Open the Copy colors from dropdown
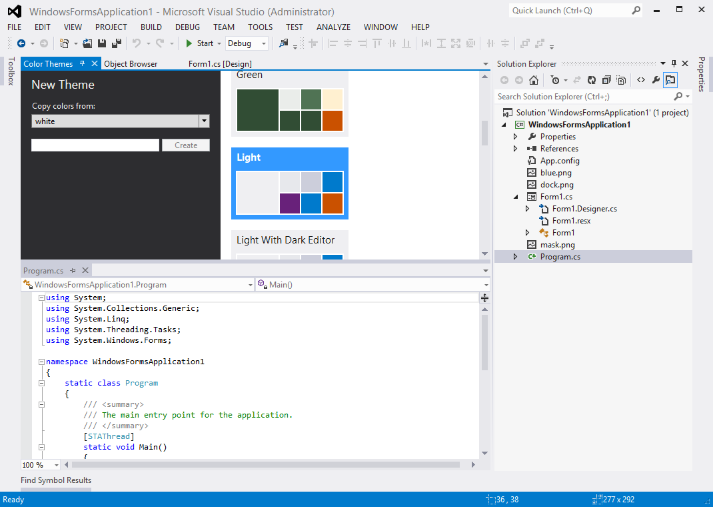 [205, 121]
